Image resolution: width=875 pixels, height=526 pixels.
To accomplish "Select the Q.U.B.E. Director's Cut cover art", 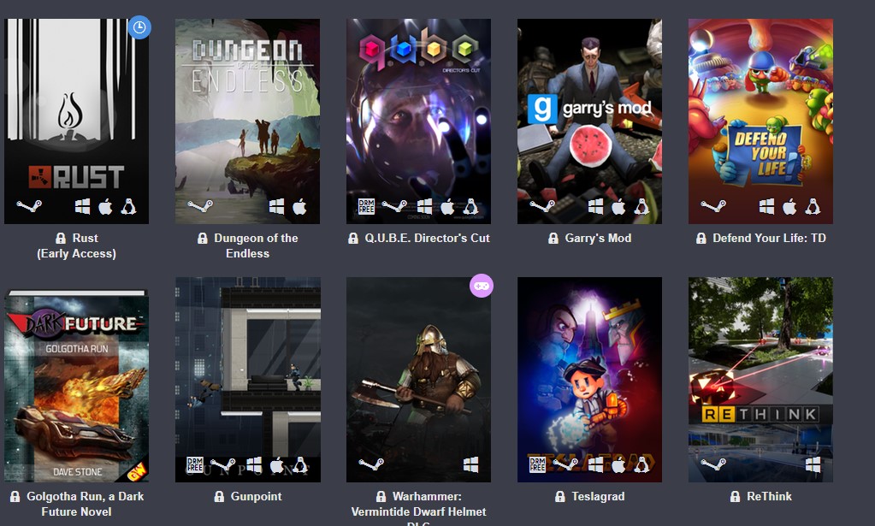I will tap(418, 121).
